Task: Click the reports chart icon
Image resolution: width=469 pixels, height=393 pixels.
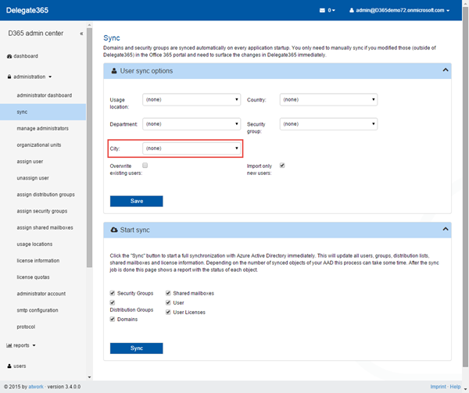Action: [9, 345]
